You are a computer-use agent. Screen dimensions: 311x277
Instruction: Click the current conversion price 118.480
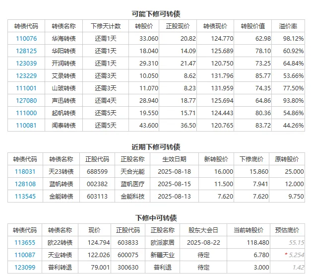pos(258,243)
